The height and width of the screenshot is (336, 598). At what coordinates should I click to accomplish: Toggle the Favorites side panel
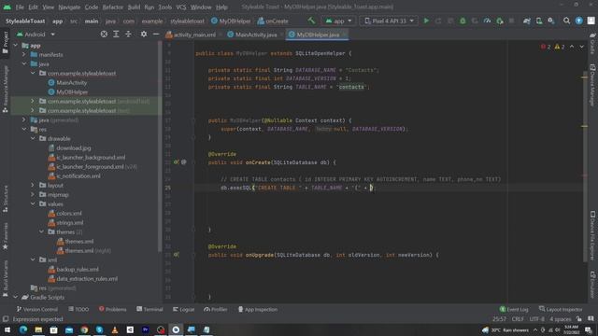(x=6, y=236)
